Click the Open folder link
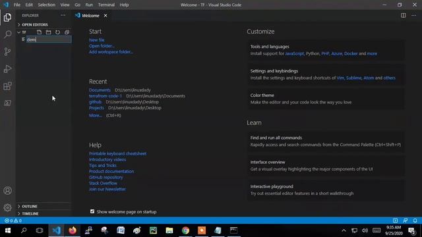This screenshot has width=422, height=237. pos(102,46)
